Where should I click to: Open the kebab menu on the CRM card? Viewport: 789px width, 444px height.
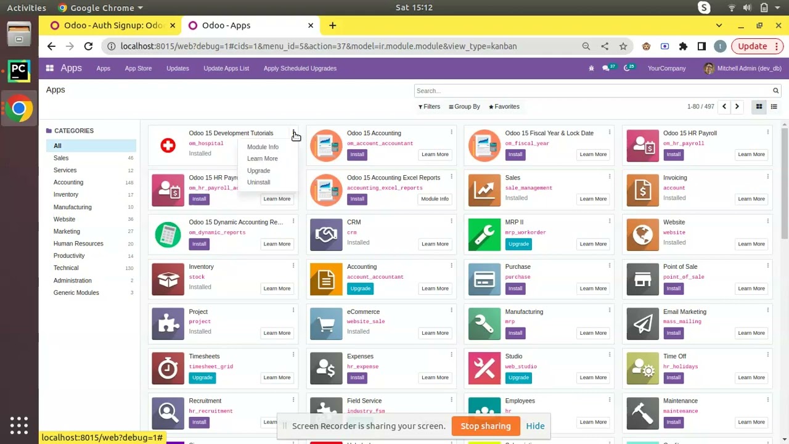[451, 221]
